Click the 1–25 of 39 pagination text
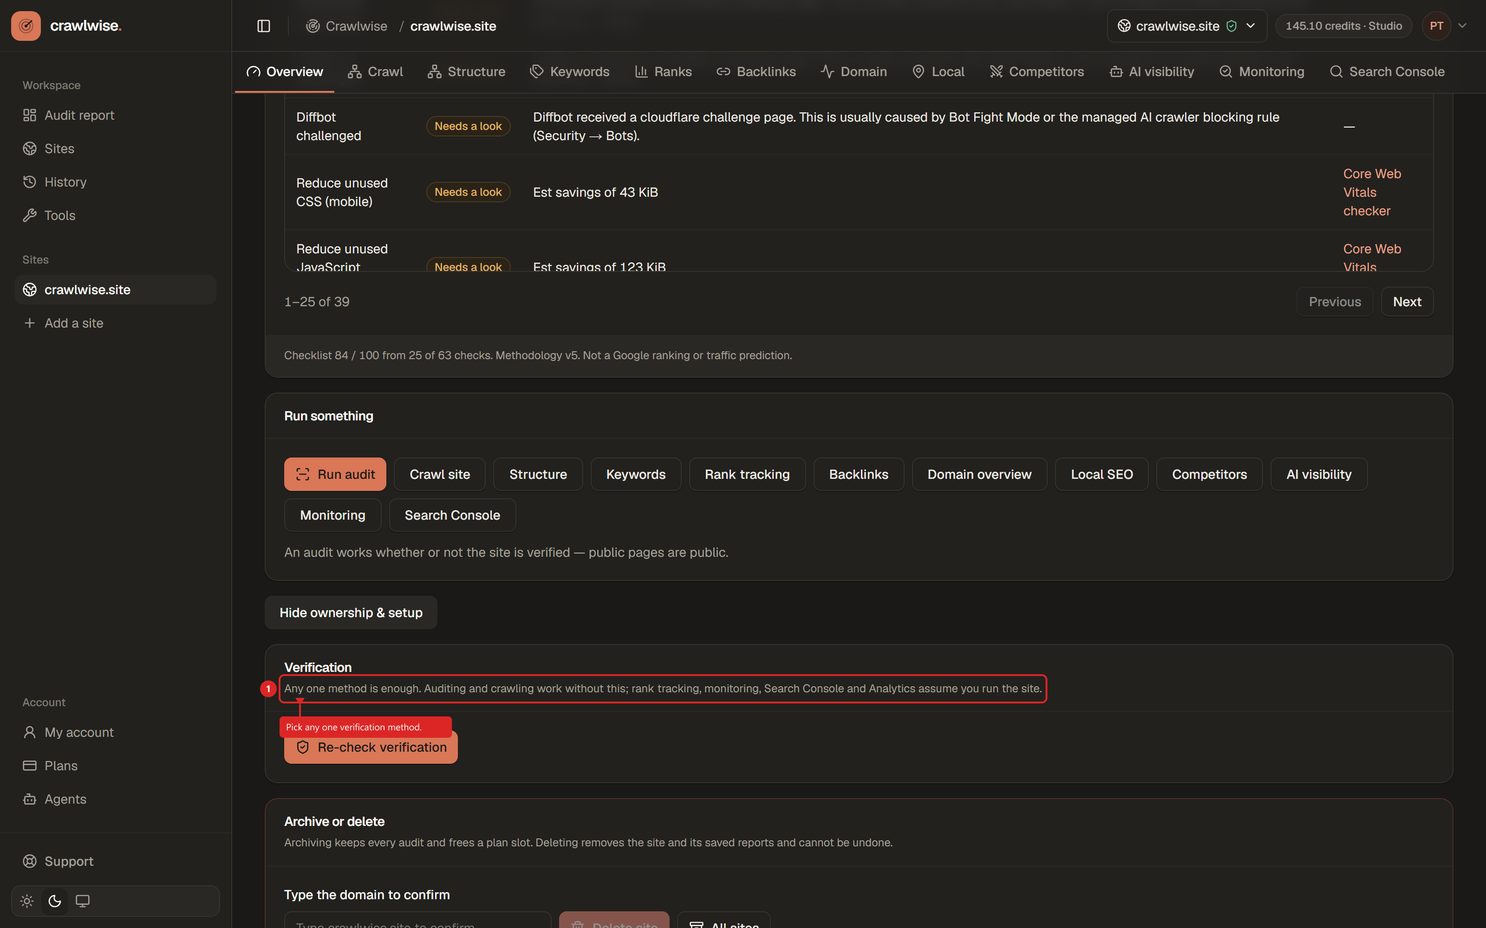The width and height of the screenshot is (1486, 928). (317, 301)
